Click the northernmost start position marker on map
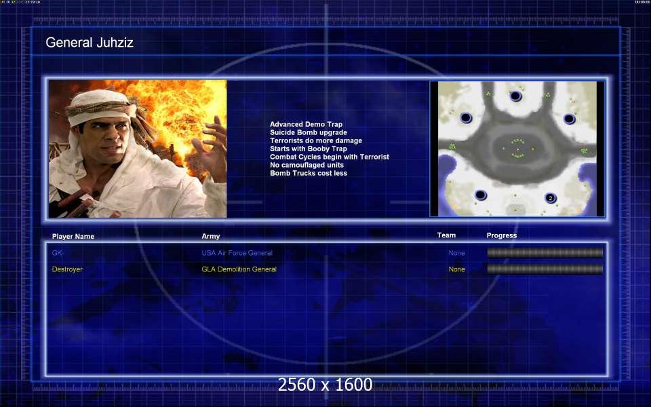Image resolution: width=651 pixels, height=407 pixels. pyautogui.click(x=515, y=96)
